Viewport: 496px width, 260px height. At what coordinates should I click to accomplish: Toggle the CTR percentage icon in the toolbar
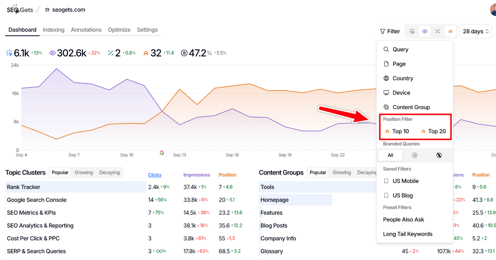click(x=437, y=31)
